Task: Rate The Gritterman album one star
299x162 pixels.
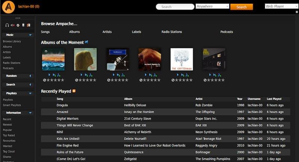Action: click(176, 80)
